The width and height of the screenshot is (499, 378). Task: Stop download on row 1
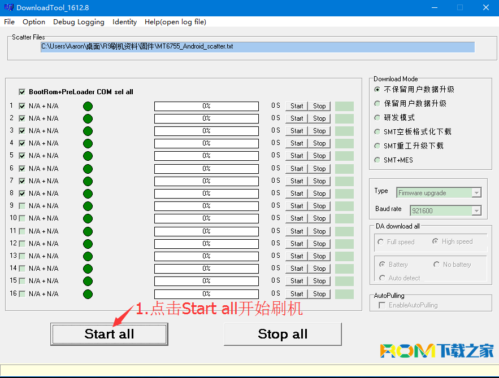click(319, 106)
